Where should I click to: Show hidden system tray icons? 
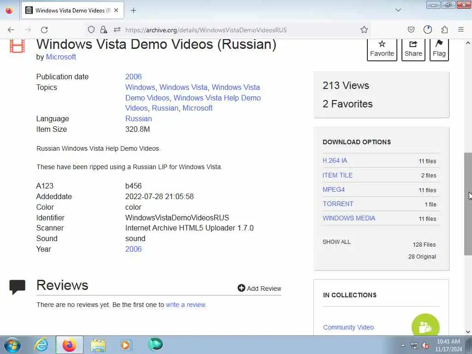pyautogui.click(x=403, y=345)
